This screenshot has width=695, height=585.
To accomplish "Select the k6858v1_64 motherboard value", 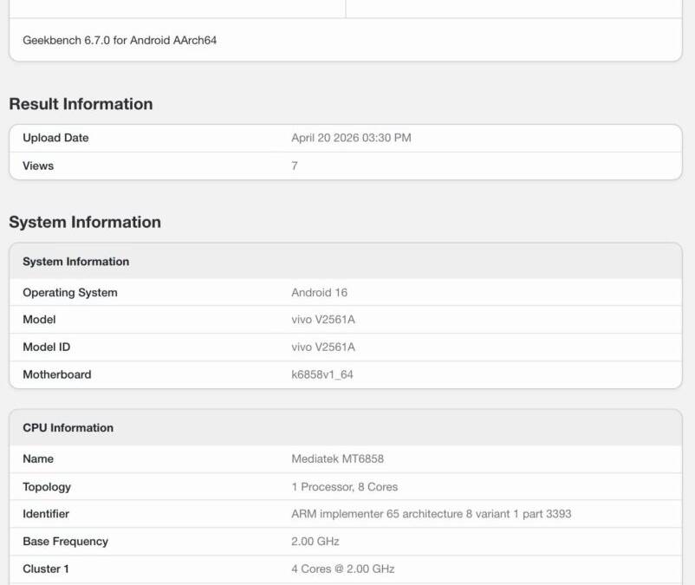I will tap(322, 375).
